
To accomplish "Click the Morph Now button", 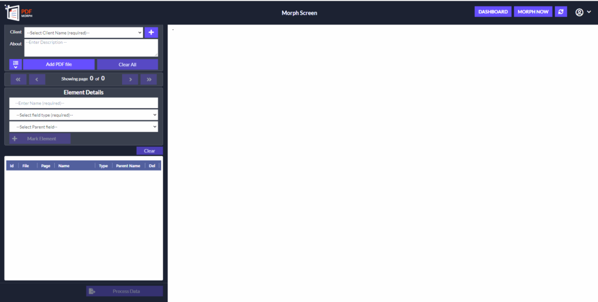I will point(533,12).
